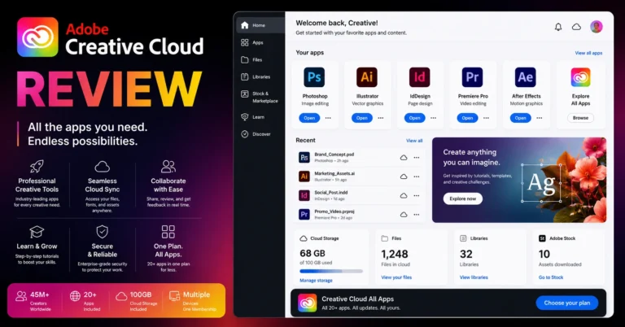
Task: Click the Id file icon for Social_Post.indd
Action: point(304,195)
